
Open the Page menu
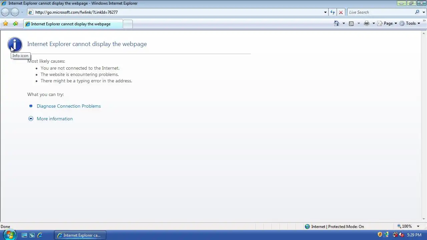pos(387,23)
